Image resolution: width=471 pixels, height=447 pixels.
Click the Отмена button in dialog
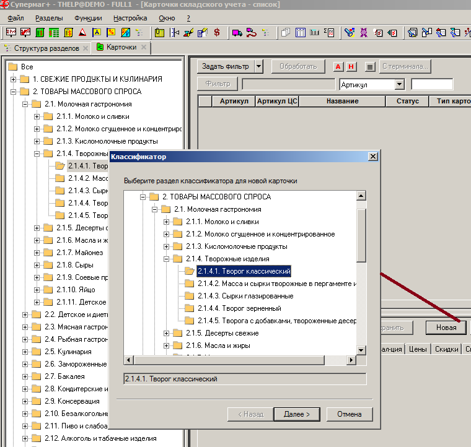(x=349, y=414)
